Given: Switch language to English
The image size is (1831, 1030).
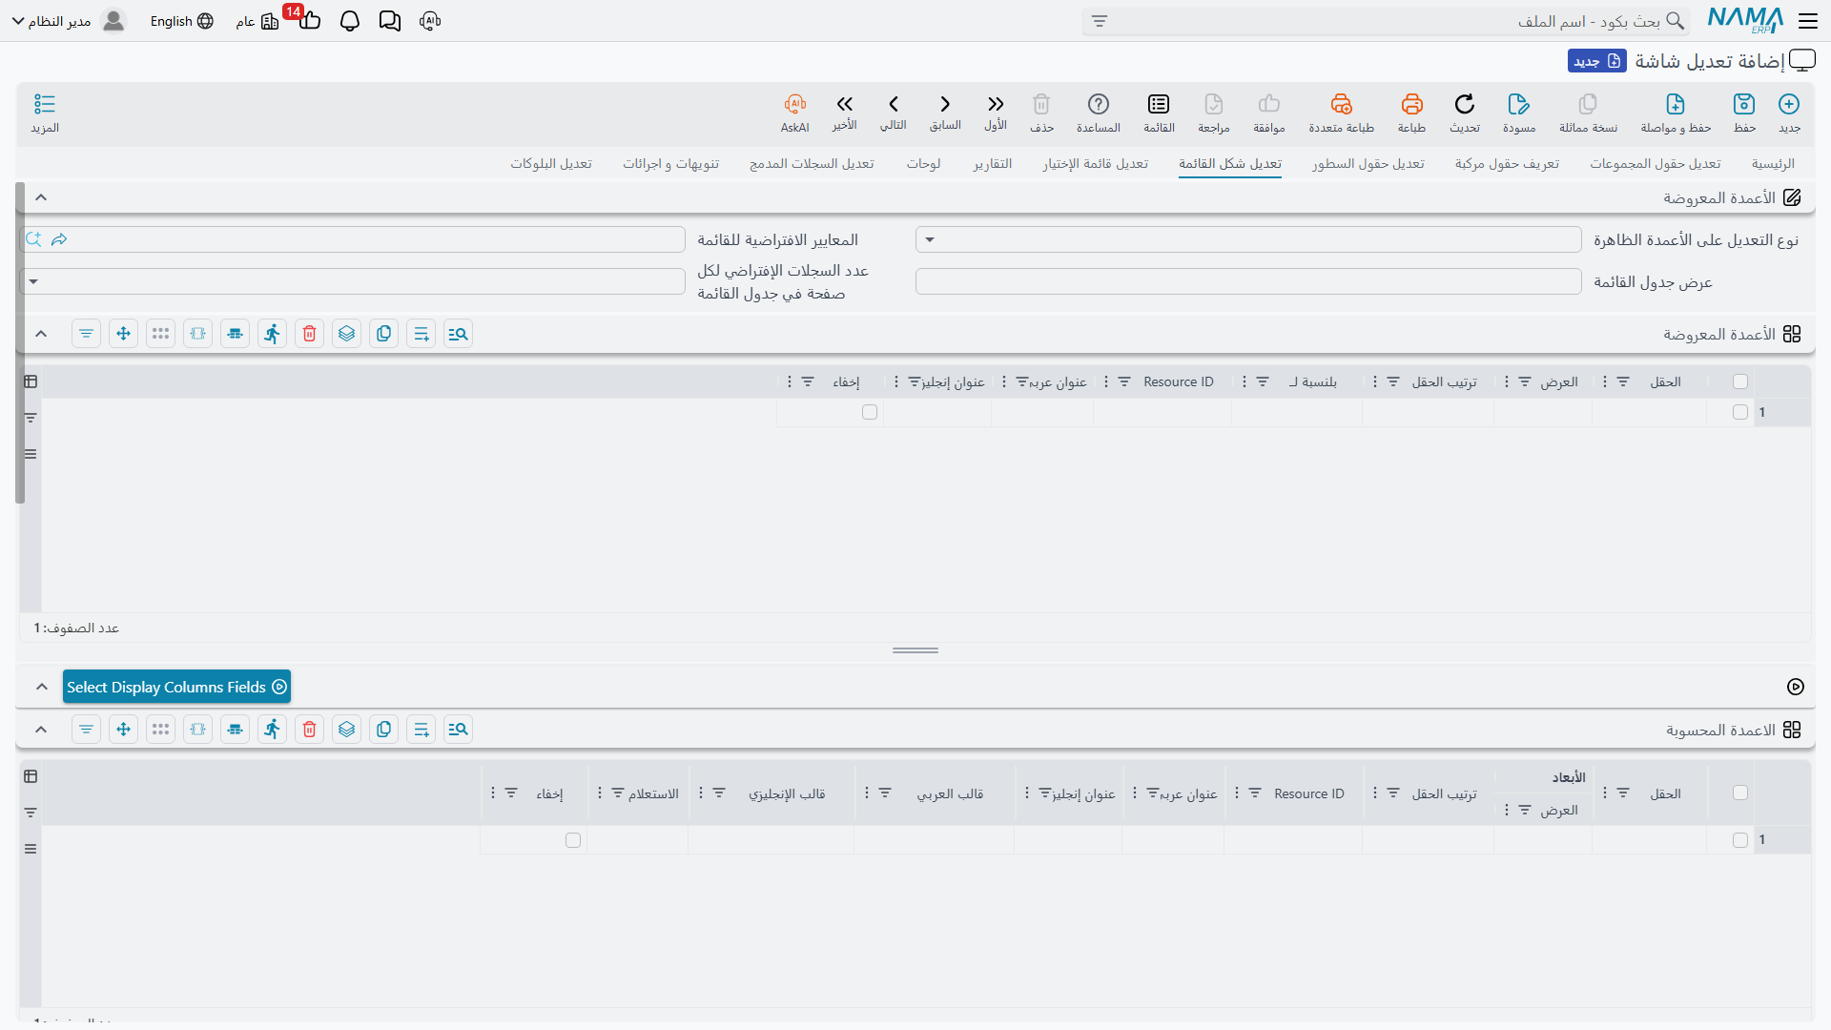Looking at the screenshot, I should pyautogui.click(x=181, y=21).
